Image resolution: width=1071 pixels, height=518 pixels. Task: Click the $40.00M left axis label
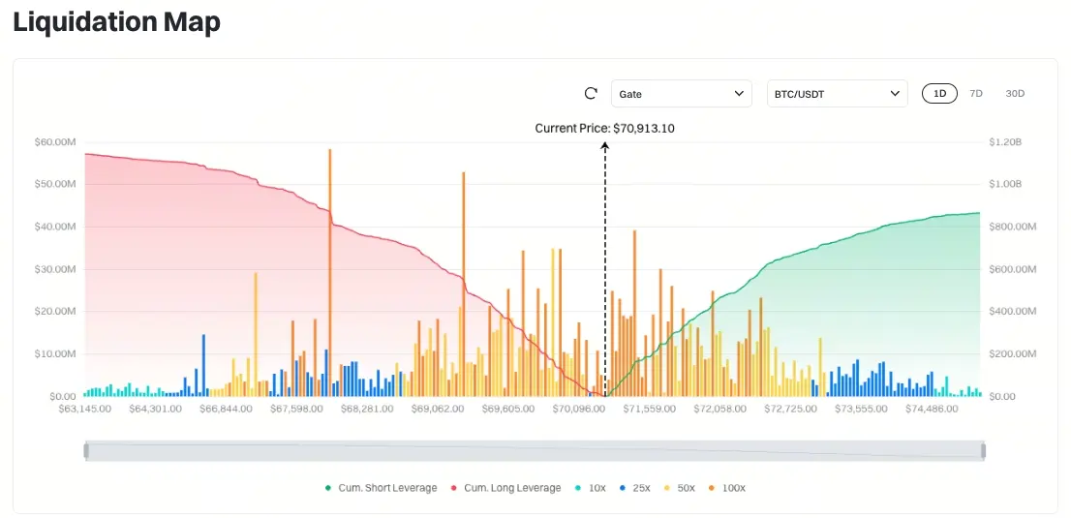click(x=54, y=227)
